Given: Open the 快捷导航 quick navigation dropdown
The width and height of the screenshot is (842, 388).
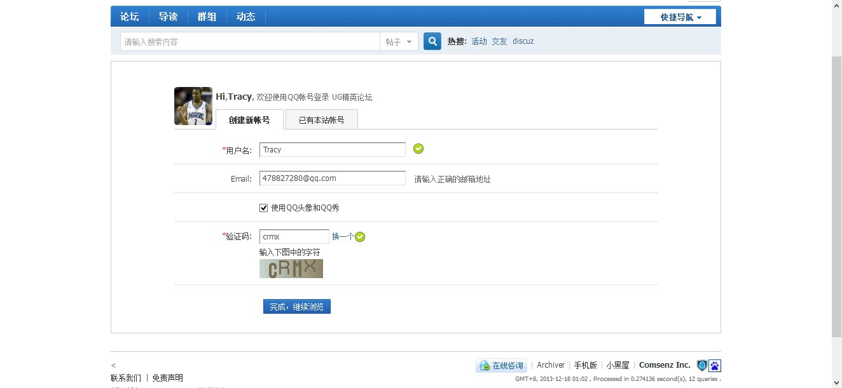Looking at the screenshot, I should click(x=680, y=17).
